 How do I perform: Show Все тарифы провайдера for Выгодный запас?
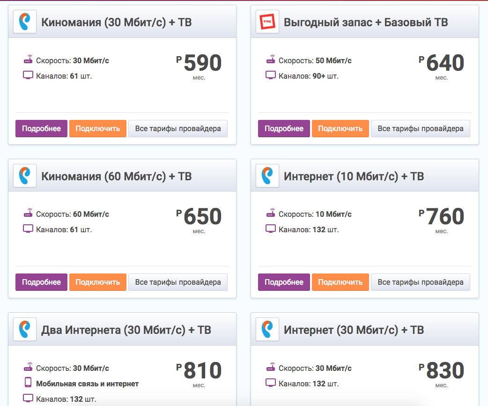point(421,128)
